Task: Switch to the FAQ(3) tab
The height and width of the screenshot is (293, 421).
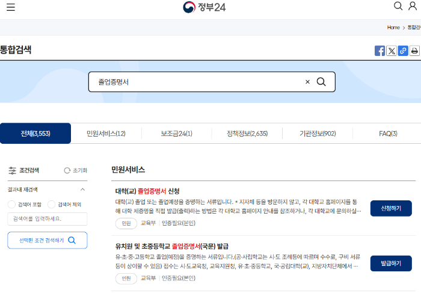Action: click(388, 134)
